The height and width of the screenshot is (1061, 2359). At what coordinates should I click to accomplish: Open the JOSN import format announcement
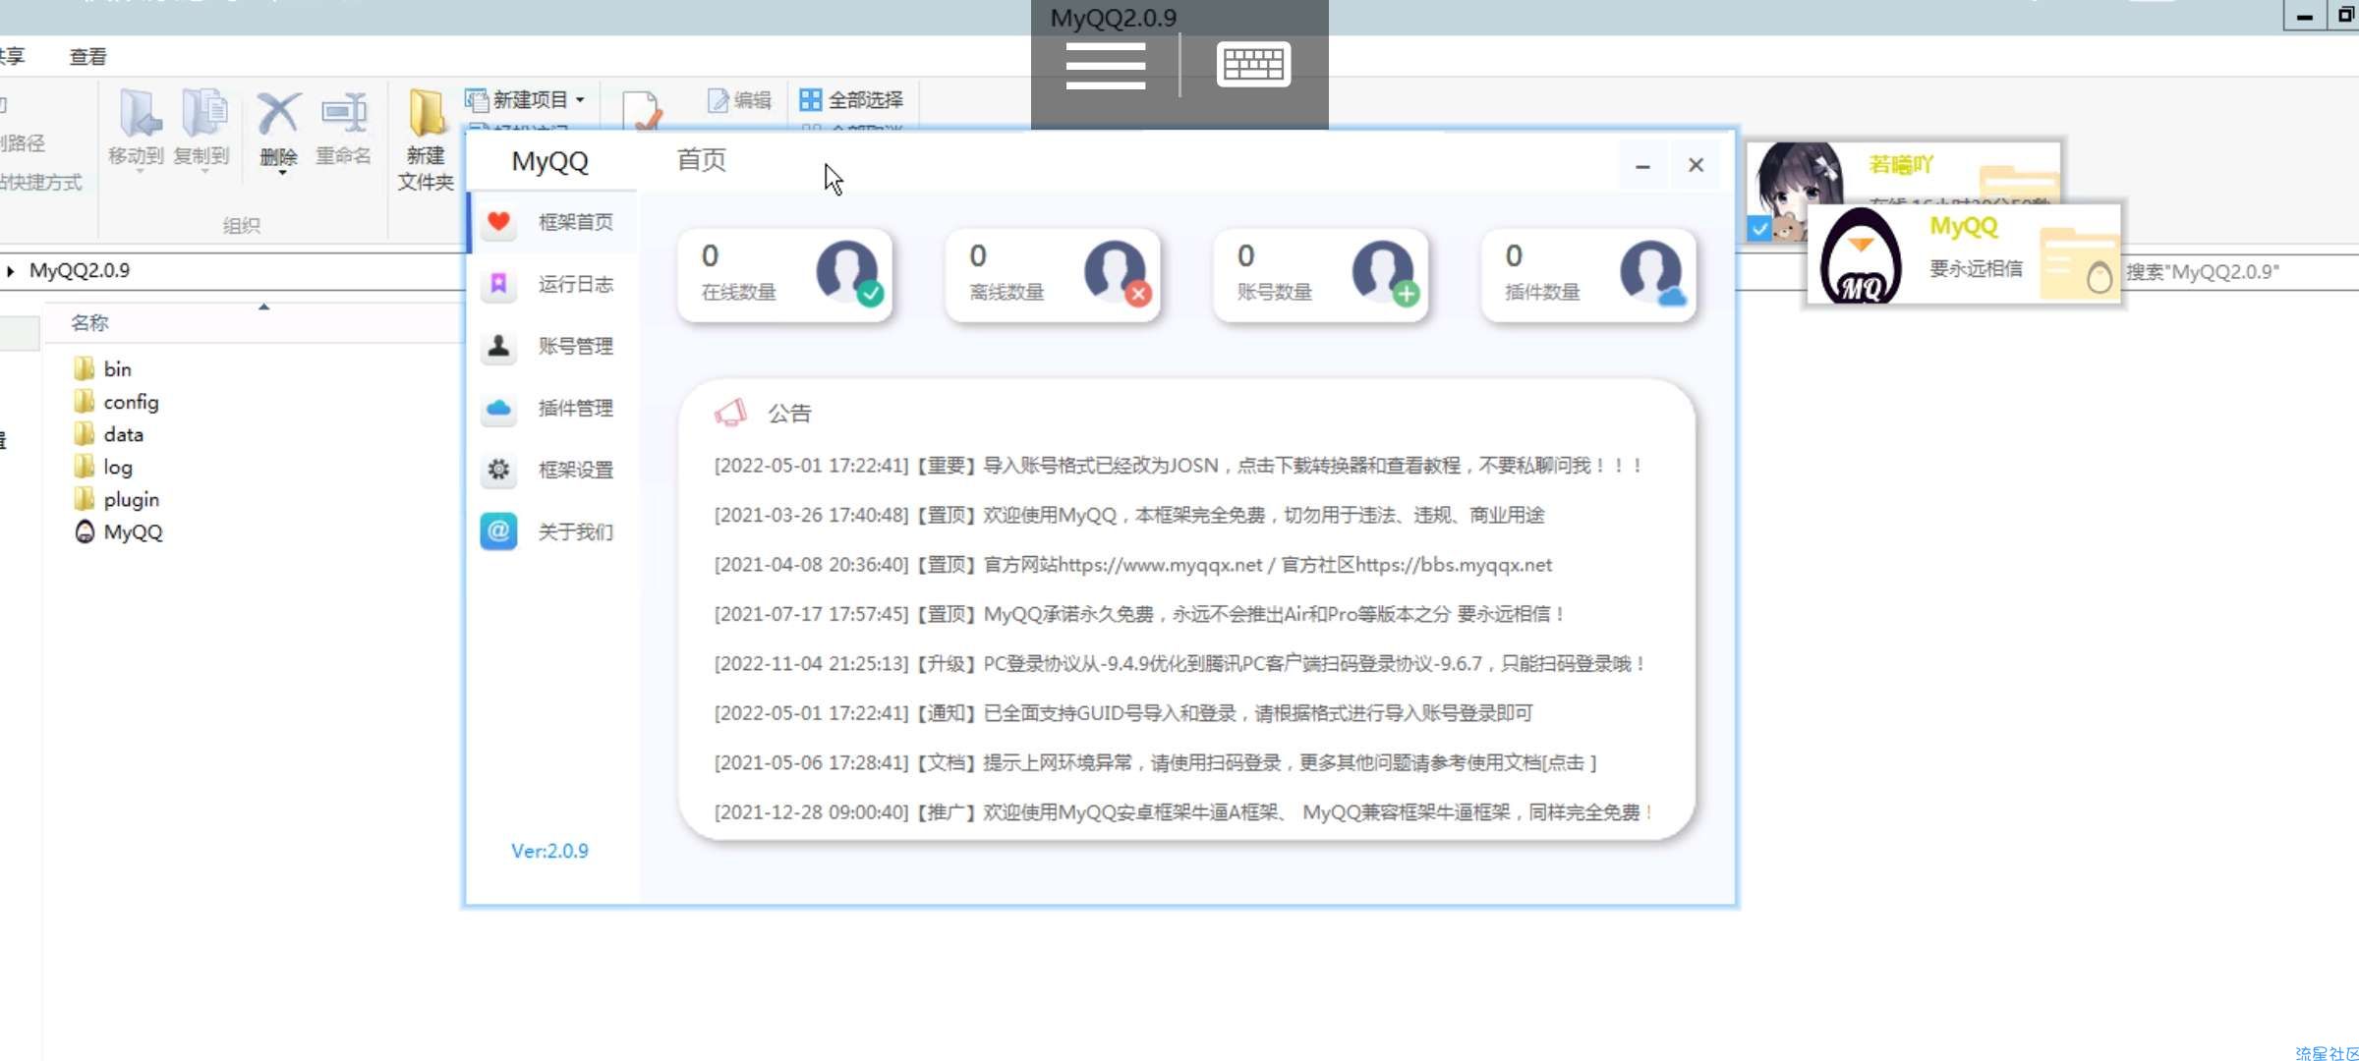click(x=1179, y=466)
